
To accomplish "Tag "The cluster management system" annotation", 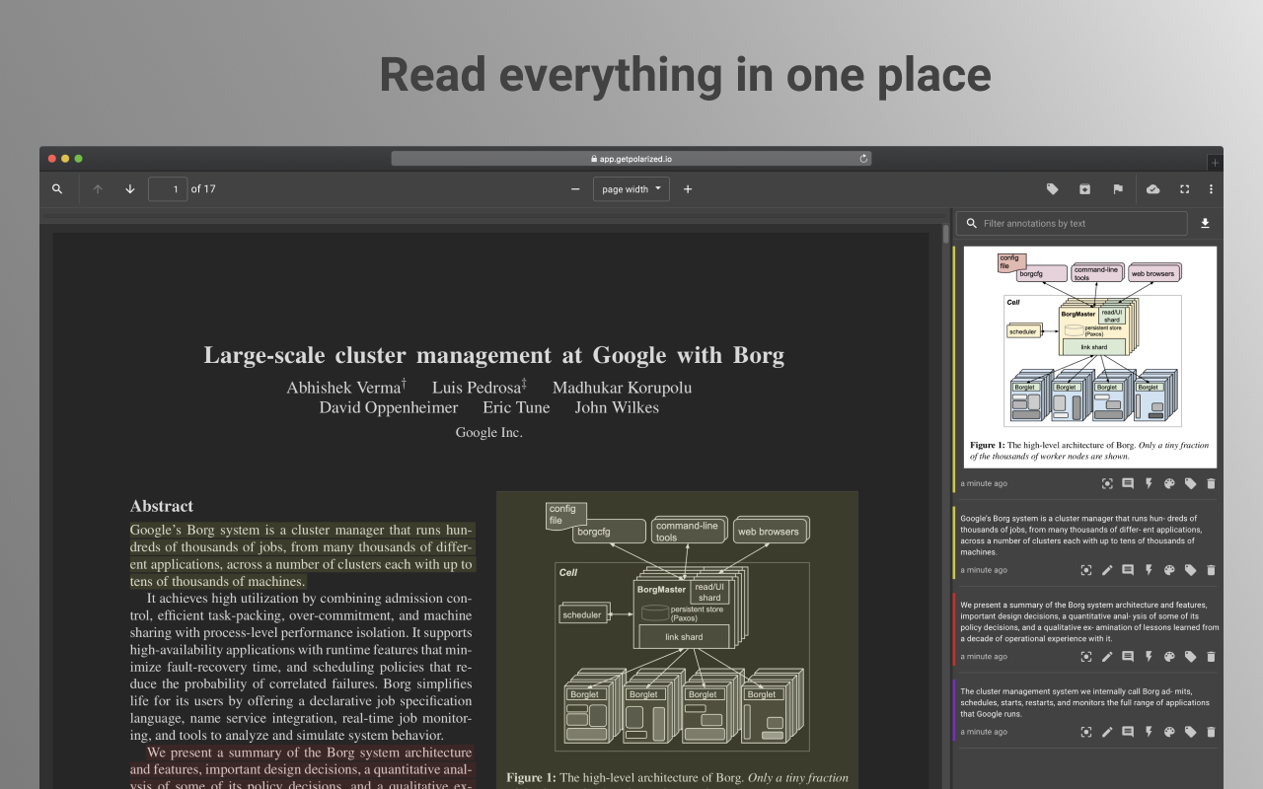I will pyautogui.click(x=1190, y=732).
